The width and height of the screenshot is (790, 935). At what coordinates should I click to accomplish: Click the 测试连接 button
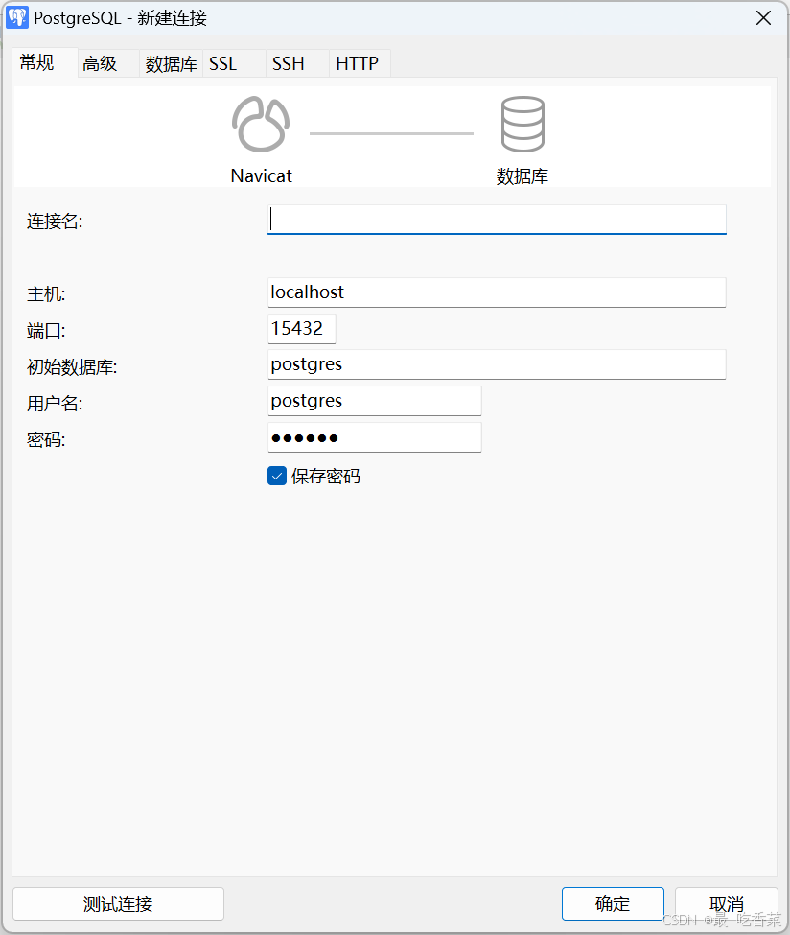point(118,903)
